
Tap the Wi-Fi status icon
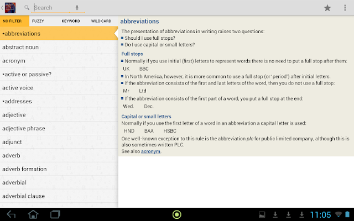339,214
